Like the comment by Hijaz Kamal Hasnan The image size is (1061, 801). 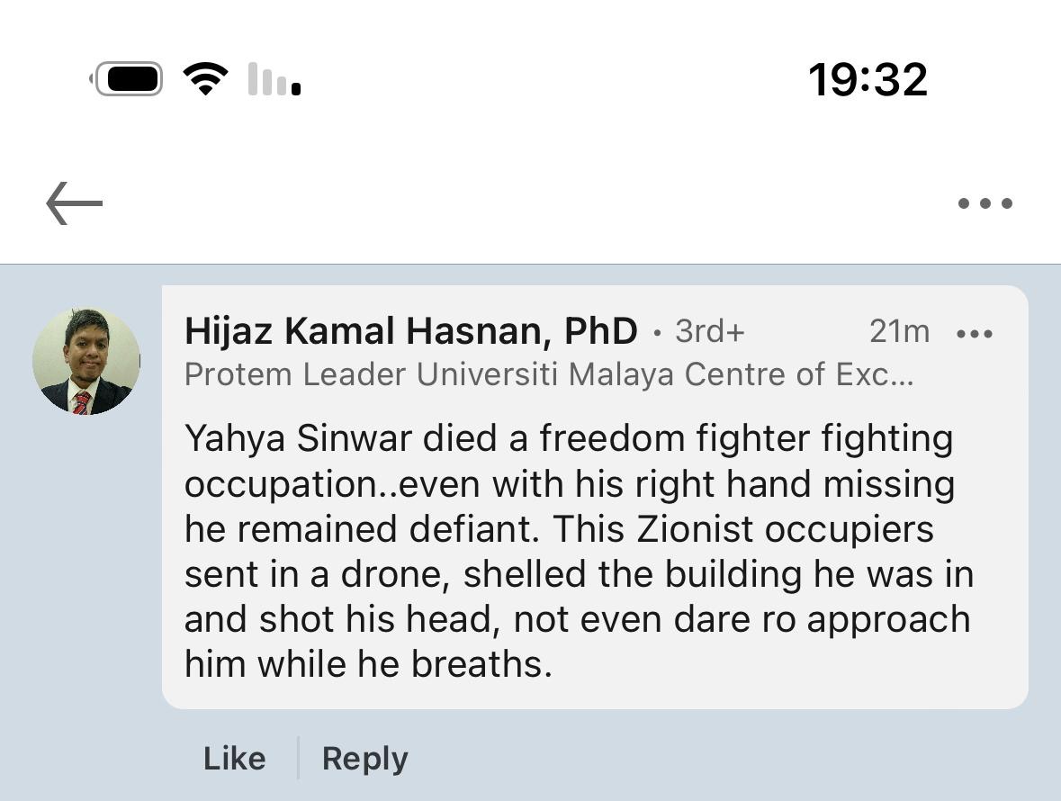tap(234, 758)
